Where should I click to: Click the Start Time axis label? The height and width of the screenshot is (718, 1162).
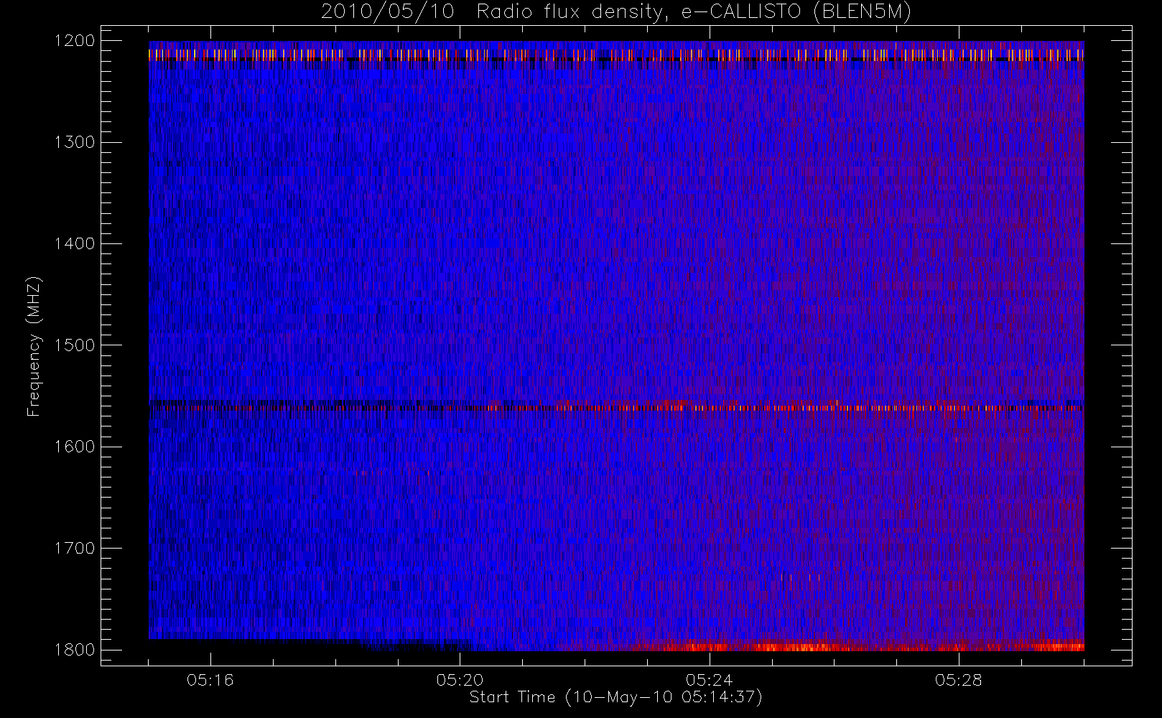[616, 697]
